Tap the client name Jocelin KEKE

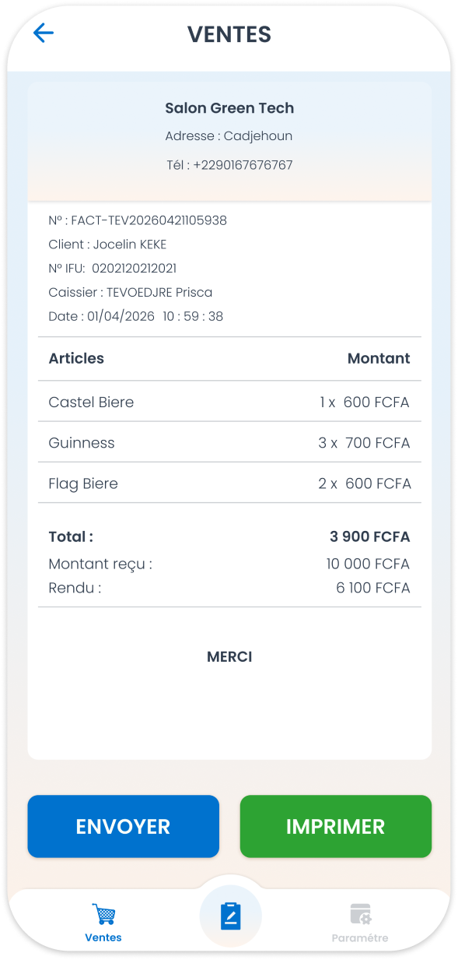130,244
